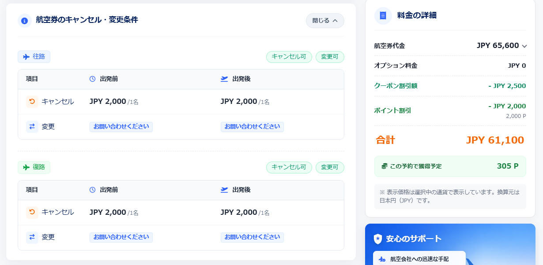Click the shield star icon beside 安心のサポート
543x265 pixels.
coord(378,239)
